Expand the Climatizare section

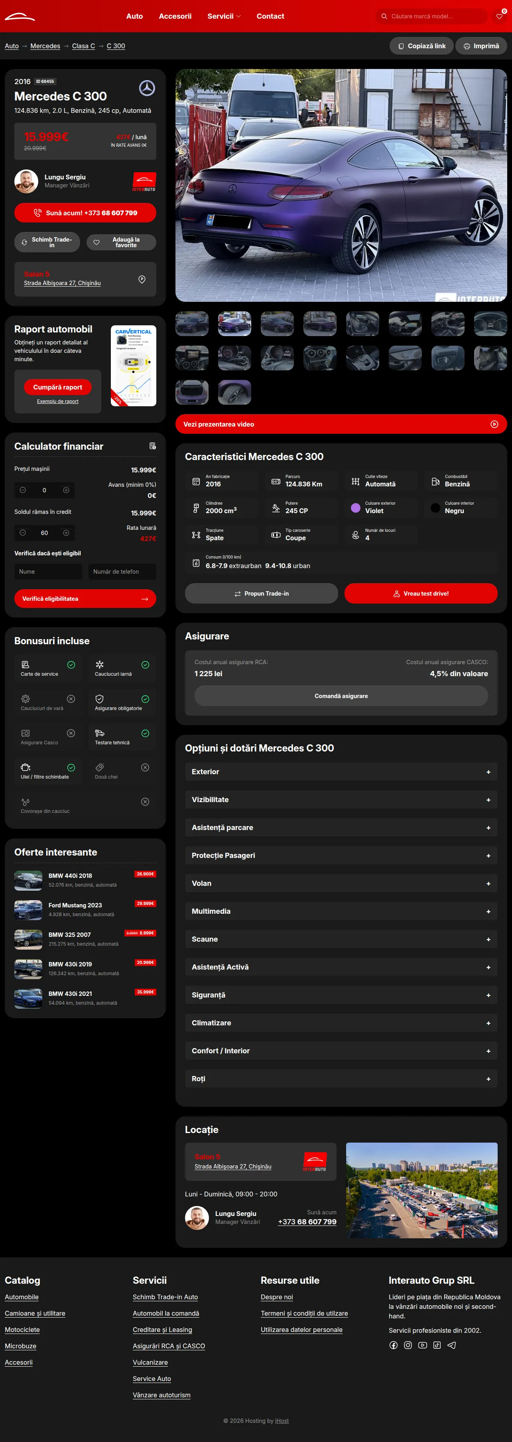point(341,1023)
